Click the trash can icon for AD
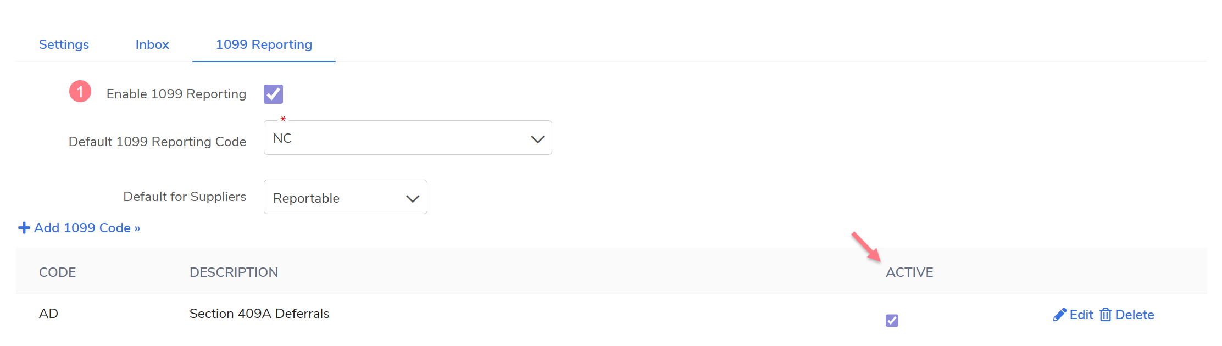This screenshot has height=346, width=1222. point(1105,315)
